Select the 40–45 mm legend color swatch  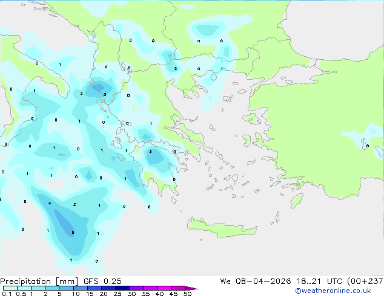point(164,288)
